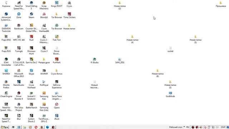This screenshot has width=229, height=129.
Task: Launch Steam from the desktop
Action: pyautogui.click(x=31, y=15)
